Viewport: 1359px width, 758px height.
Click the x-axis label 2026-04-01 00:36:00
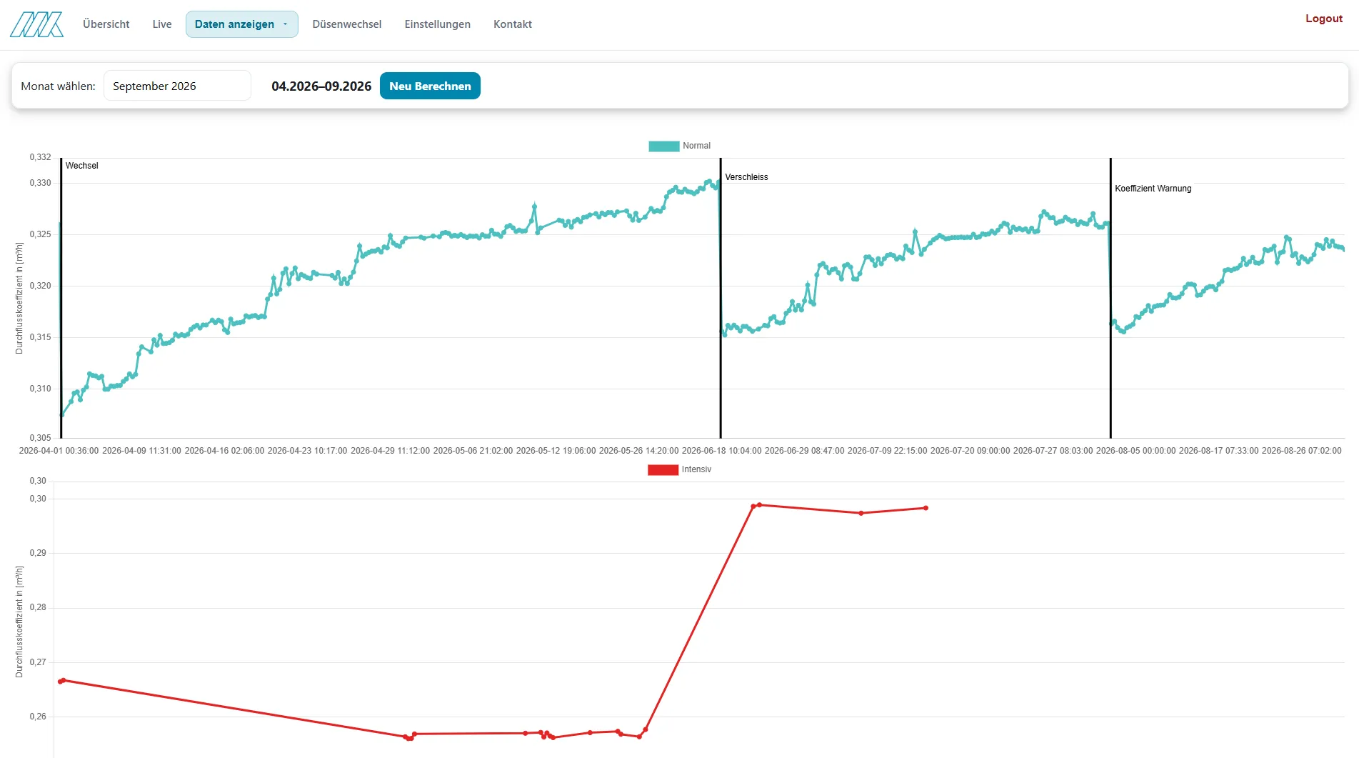click(59, 451)
